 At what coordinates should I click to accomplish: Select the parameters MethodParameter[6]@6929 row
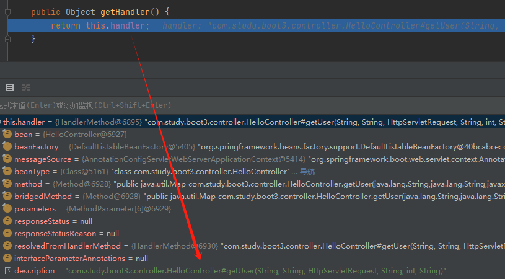(x=253, y=209)
